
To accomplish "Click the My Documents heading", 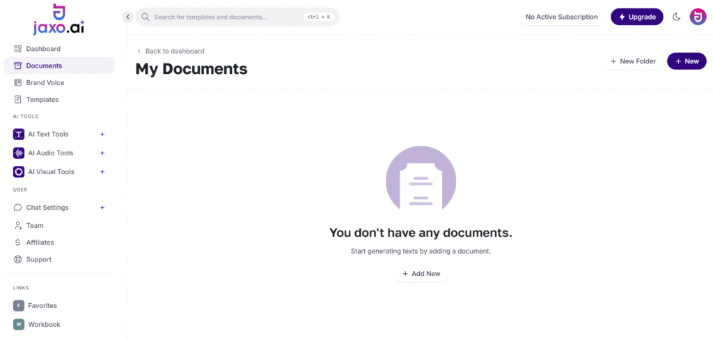I will click(x=191, y=69).
